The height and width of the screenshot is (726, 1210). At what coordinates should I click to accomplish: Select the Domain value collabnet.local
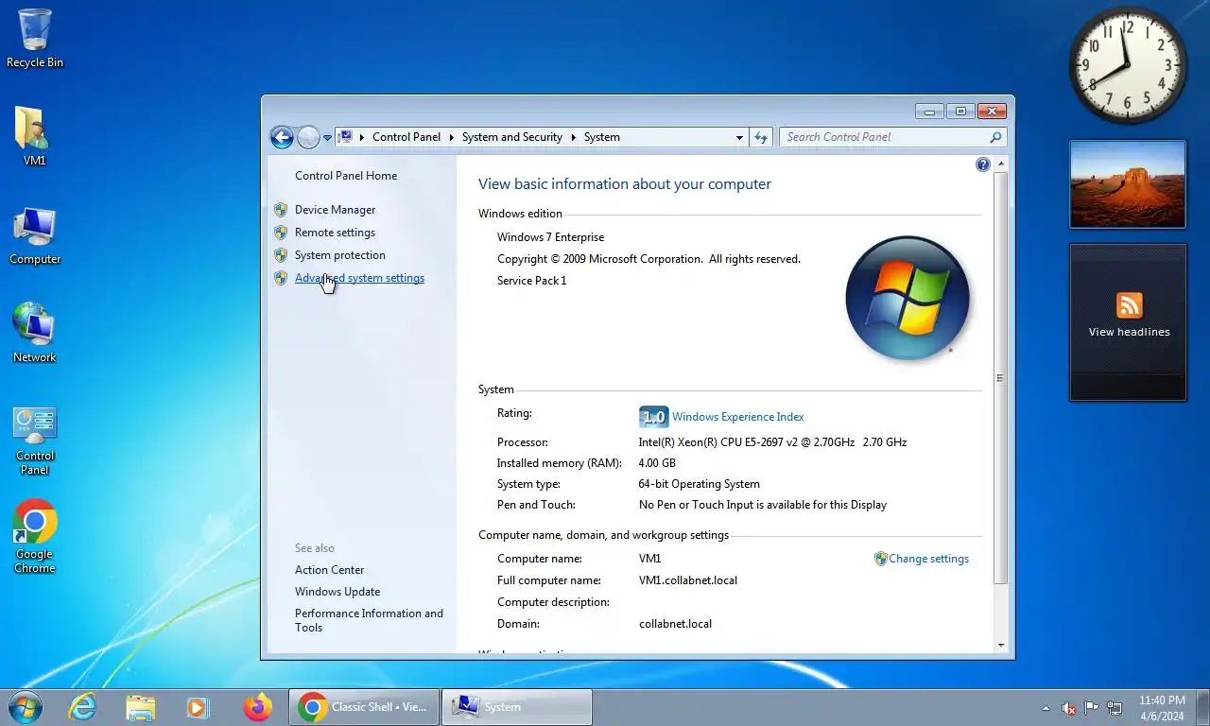coord(675,624)
